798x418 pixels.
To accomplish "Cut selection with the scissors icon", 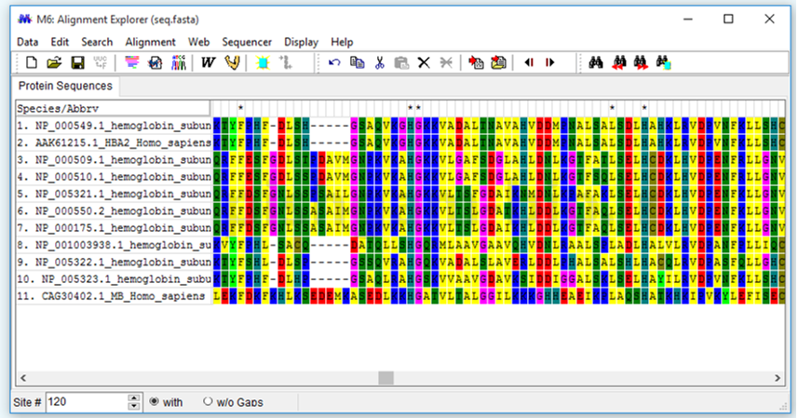I will pos(380,62).
